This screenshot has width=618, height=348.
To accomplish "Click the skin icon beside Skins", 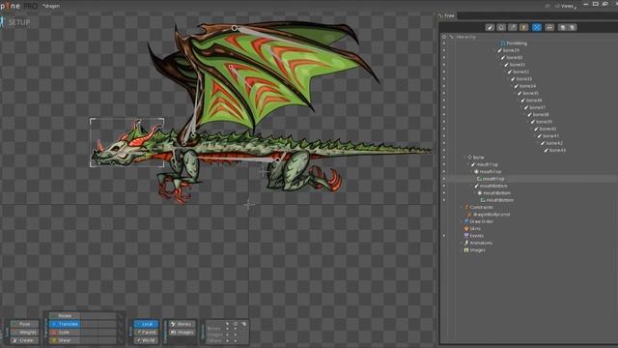I will pyautogui.click(x=466, y=229).
